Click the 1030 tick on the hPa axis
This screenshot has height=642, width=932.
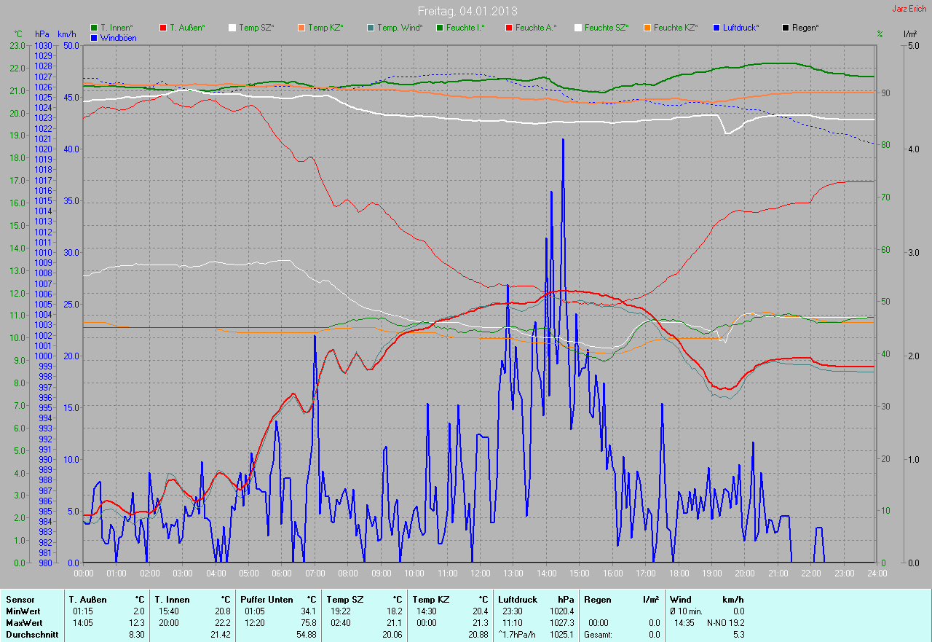[42, 46]
